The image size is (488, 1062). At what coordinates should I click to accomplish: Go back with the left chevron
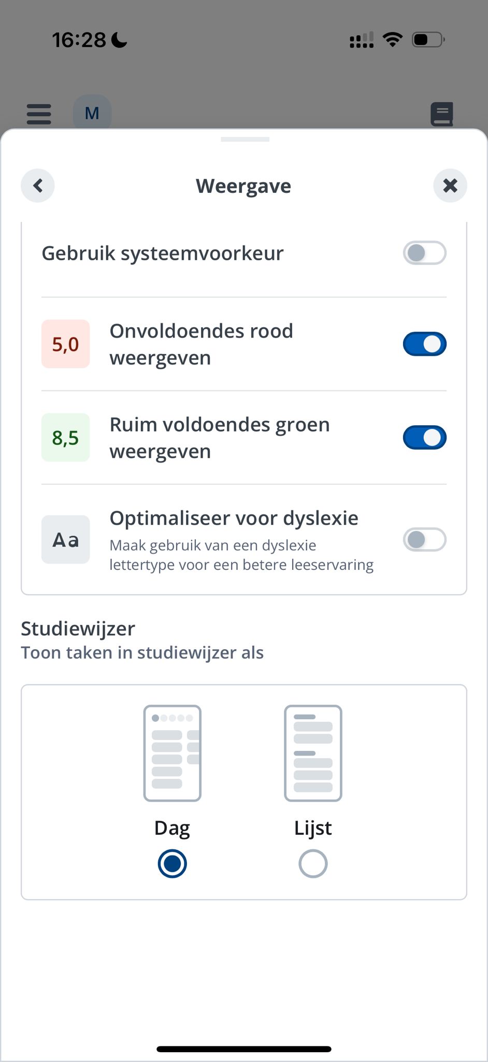coord(38,186)
